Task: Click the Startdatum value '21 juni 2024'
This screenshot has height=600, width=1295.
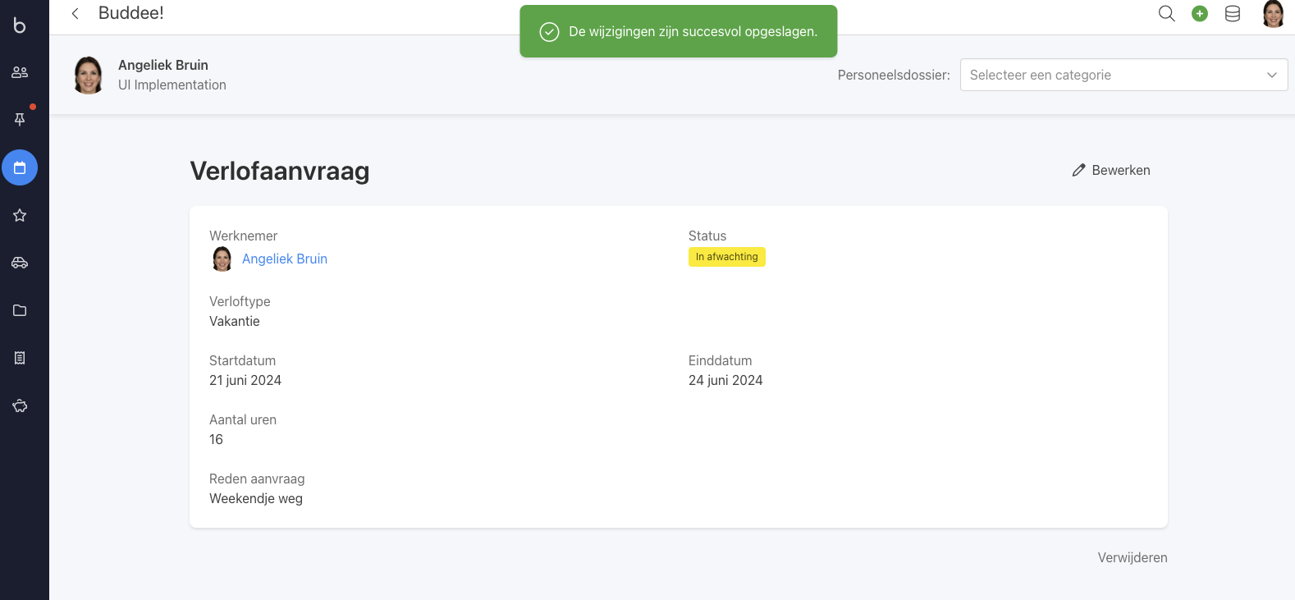Action: [245, 380]
